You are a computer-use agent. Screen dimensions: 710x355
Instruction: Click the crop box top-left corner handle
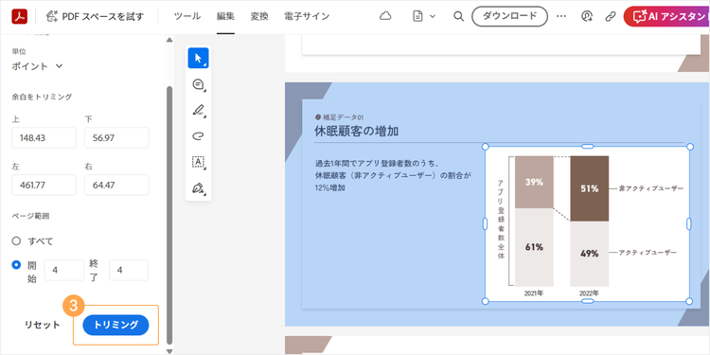point(485,146)
